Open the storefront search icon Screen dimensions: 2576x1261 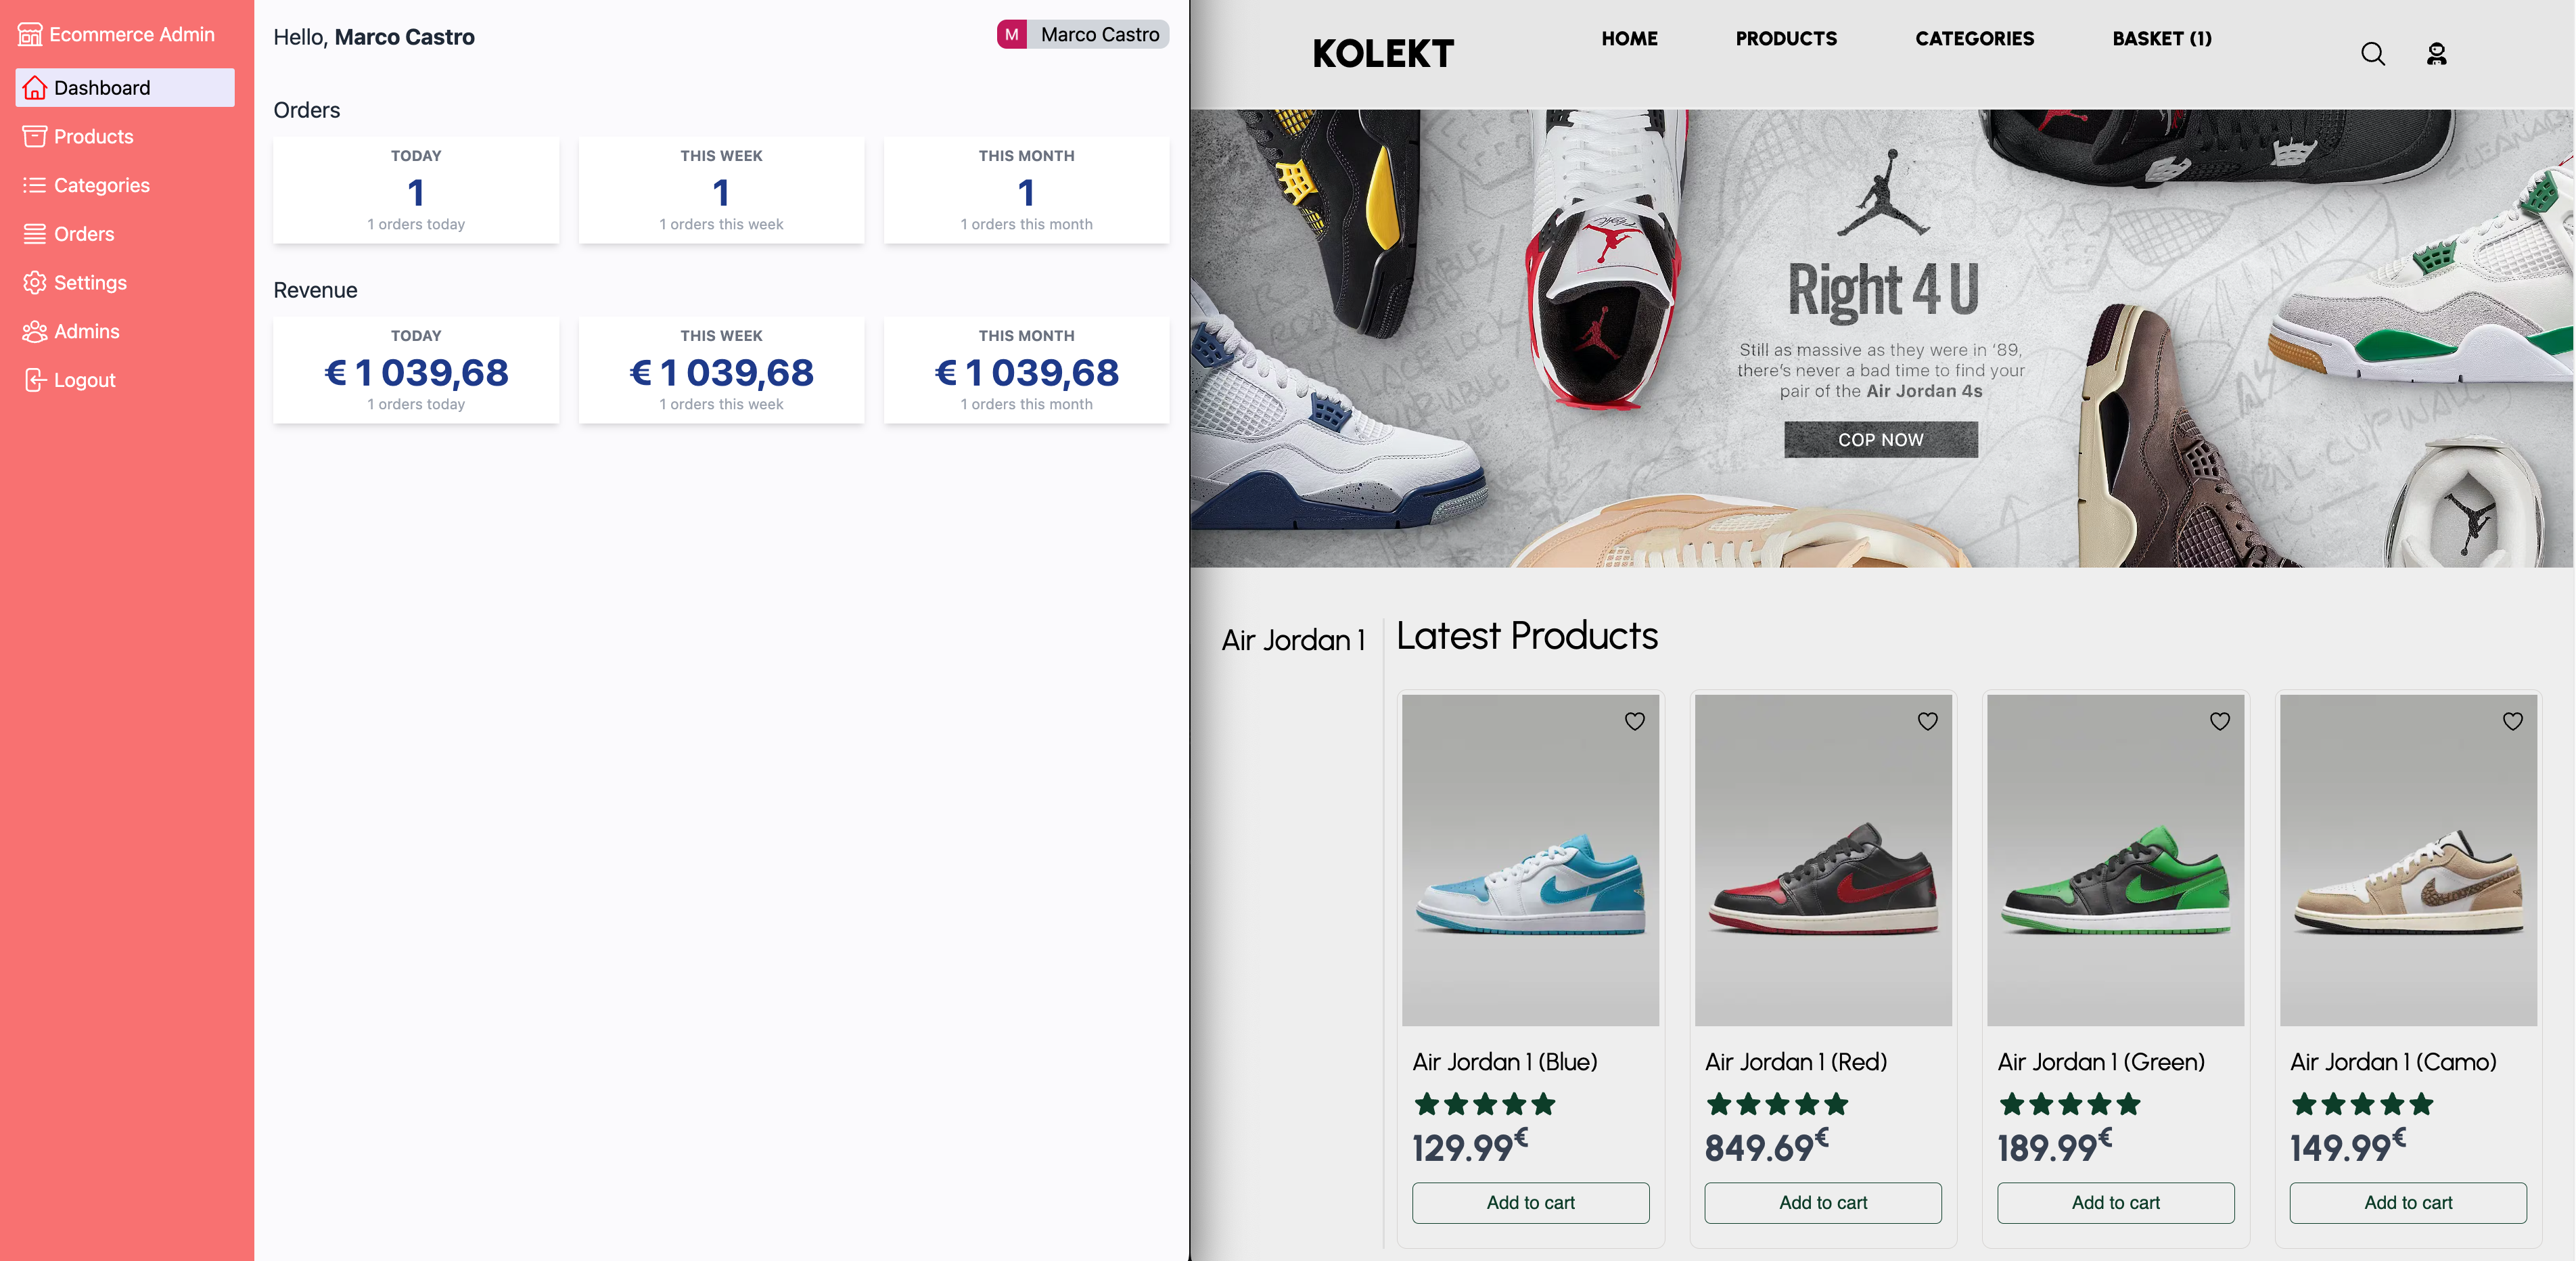(x=2373, y=54)
